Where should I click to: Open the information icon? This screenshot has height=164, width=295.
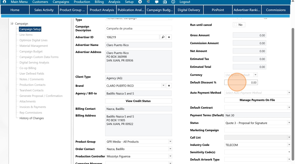[x=173, y=2]
